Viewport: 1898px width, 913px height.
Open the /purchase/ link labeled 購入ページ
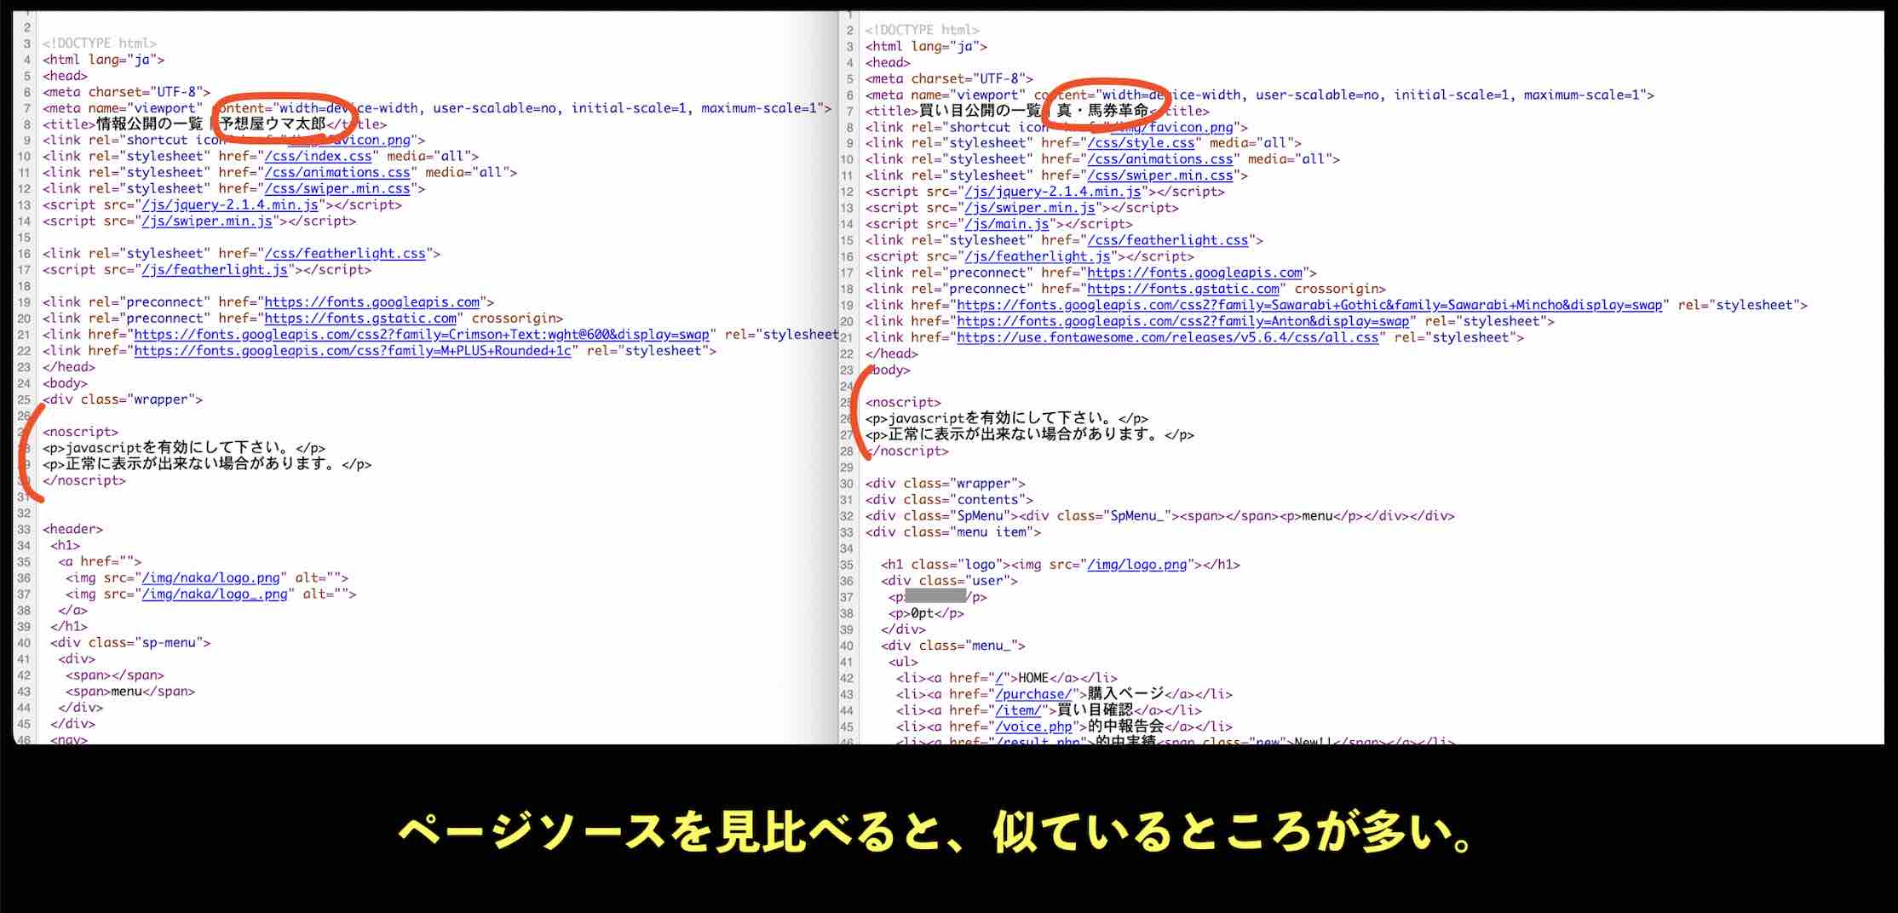click(x=1032, y=694)
